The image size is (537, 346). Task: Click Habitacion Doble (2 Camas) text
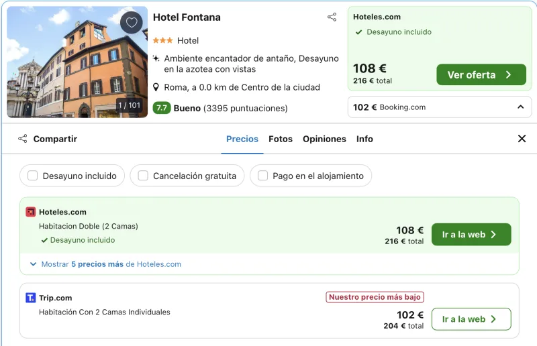point(89,226)
